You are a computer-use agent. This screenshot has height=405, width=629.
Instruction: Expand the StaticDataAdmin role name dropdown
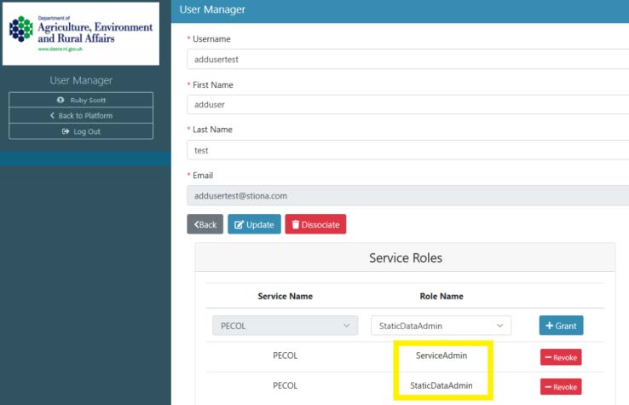[440, 326]
